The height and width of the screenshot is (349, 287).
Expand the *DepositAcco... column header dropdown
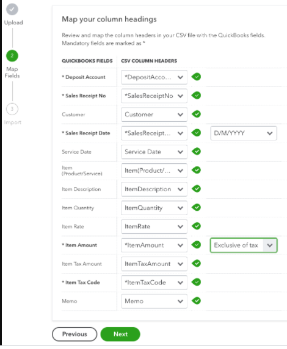pos(154,77)
